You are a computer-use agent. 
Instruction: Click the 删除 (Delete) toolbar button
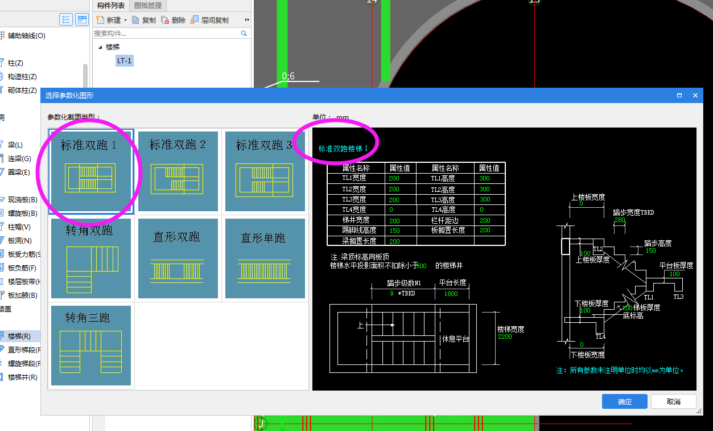(x=174, y=20)
